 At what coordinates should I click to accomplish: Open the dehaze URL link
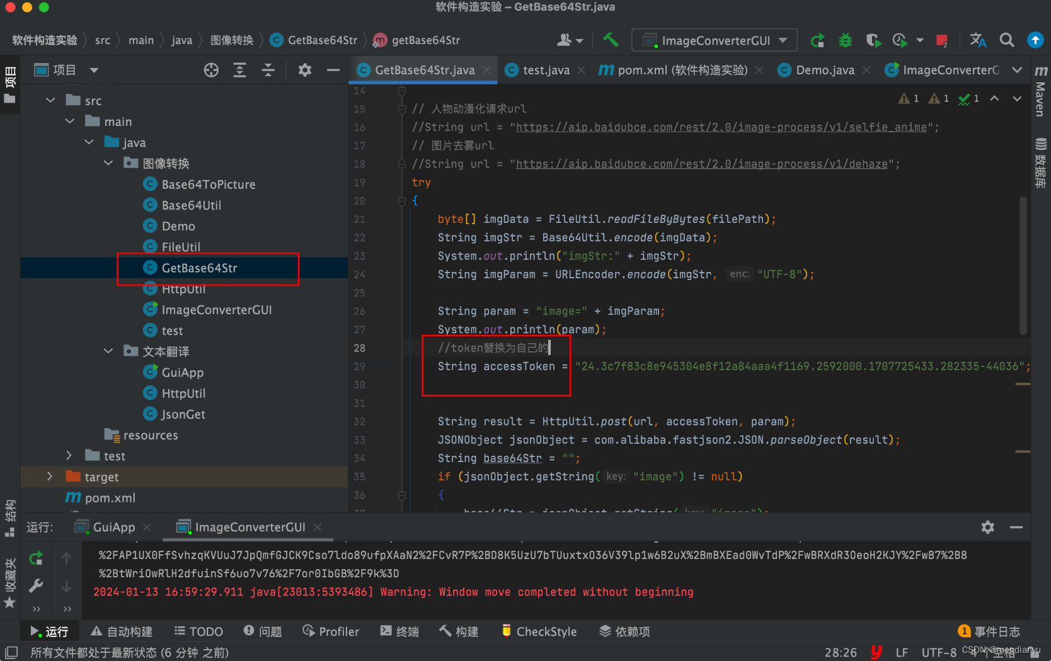click(x=702, y=164)
